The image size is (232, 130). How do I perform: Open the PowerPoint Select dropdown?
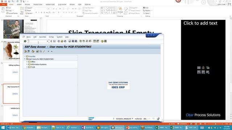coord(146,13)
